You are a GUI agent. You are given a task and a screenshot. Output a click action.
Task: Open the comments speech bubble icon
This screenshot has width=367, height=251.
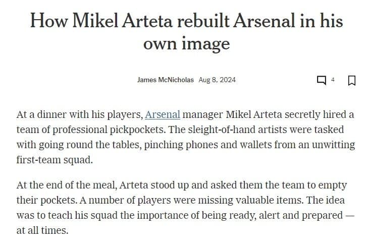322,80
